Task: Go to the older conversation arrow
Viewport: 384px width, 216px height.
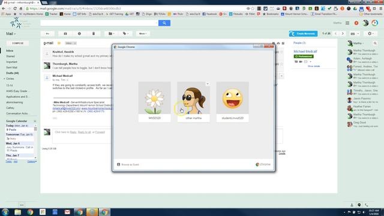Action: 343,34
